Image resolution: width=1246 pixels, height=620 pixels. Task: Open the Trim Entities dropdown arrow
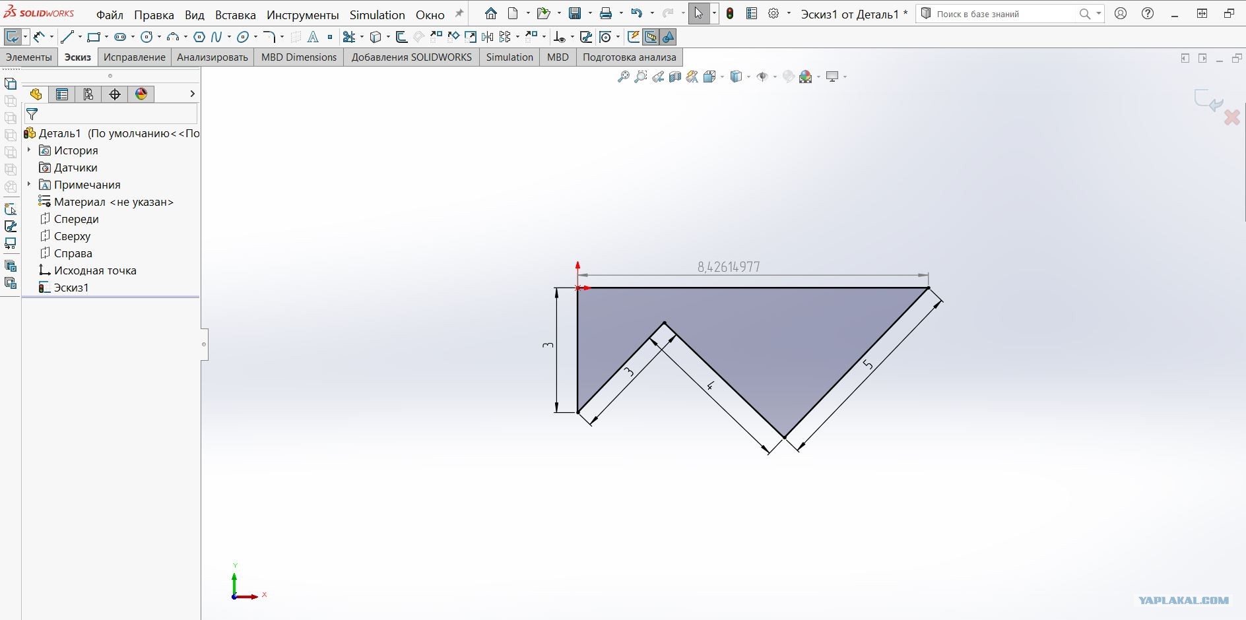(362, 37)
